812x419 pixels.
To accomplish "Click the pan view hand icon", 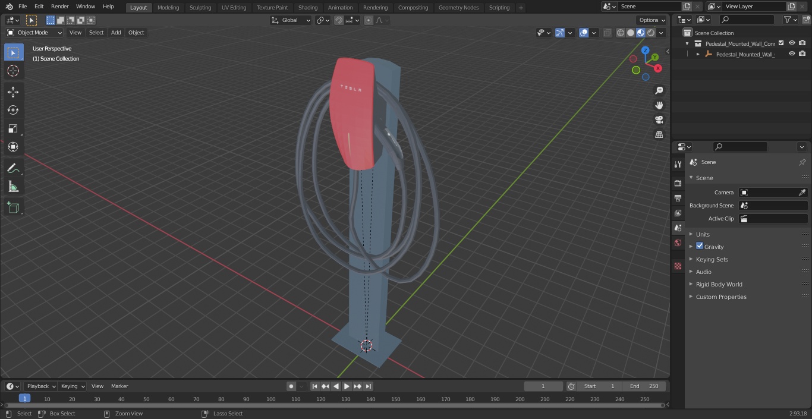I will click(x=659, y=105).
